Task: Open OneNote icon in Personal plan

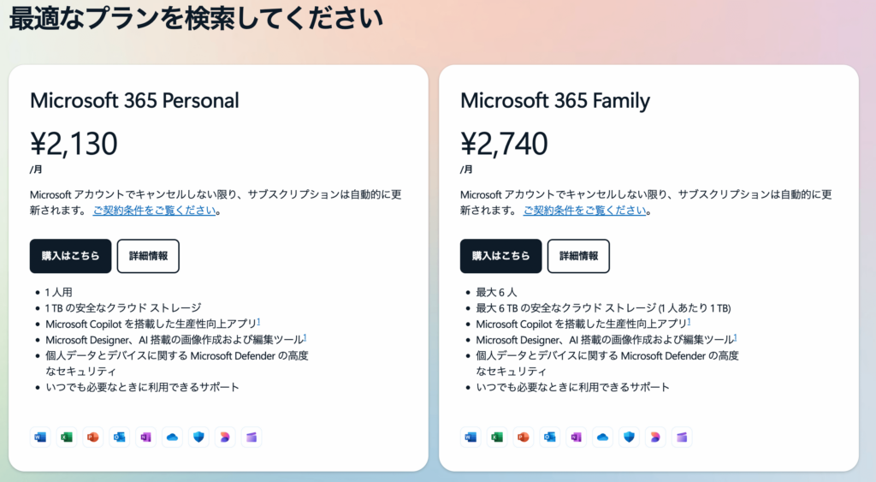Action: pyautogui.click(x=145, y=437)
